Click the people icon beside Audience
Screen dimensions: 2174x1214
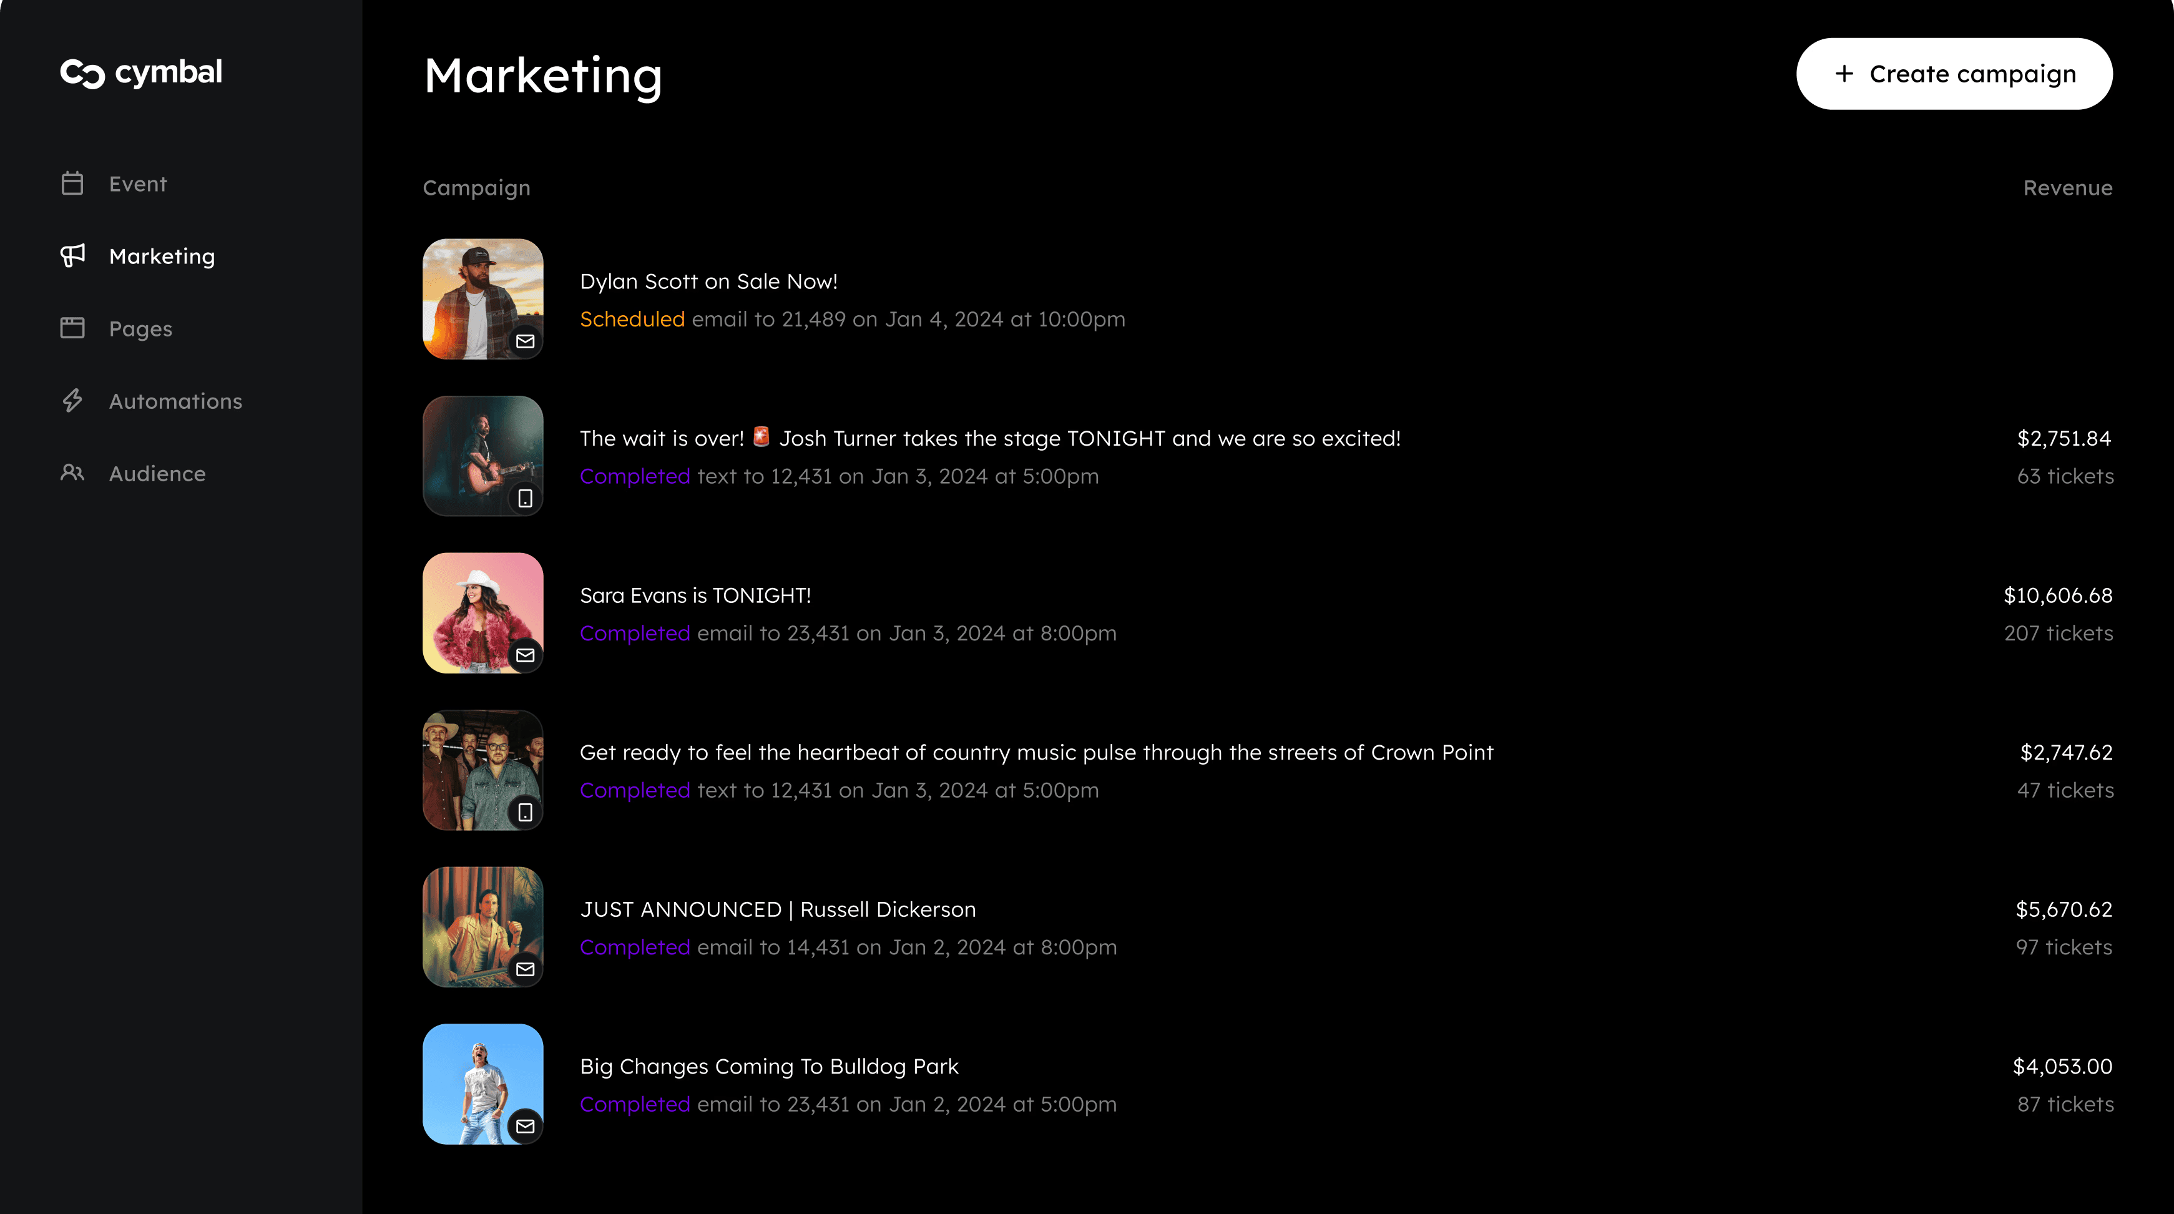coord(72,473)
